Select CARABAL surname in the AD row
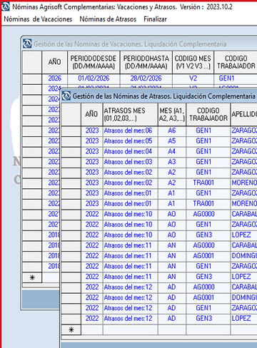The height and width of the screenshot is (348, 257). click(244, 287)
